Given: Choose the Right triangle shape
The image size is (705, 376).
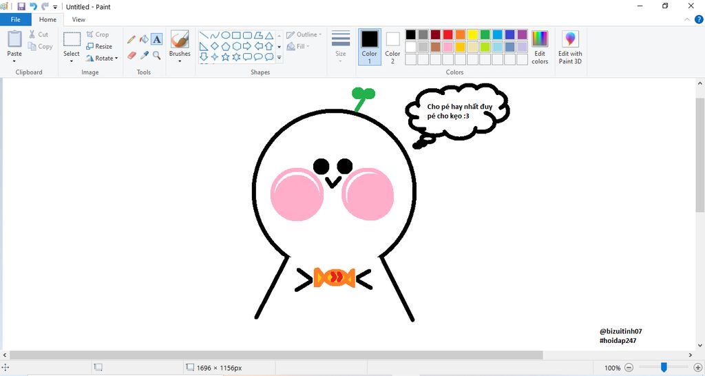Looking at the screenshot, I should [x=204, y=46].
